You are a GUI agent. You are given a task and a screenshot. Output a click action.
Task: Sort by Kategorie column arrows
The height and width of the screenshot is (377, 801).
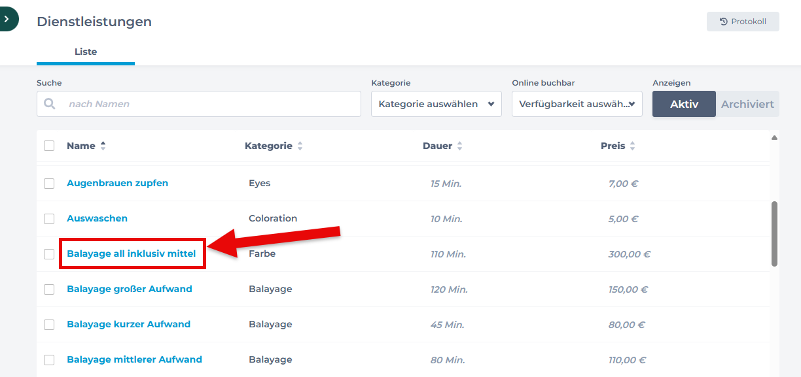pyautogui.click(x=300, y=146)
